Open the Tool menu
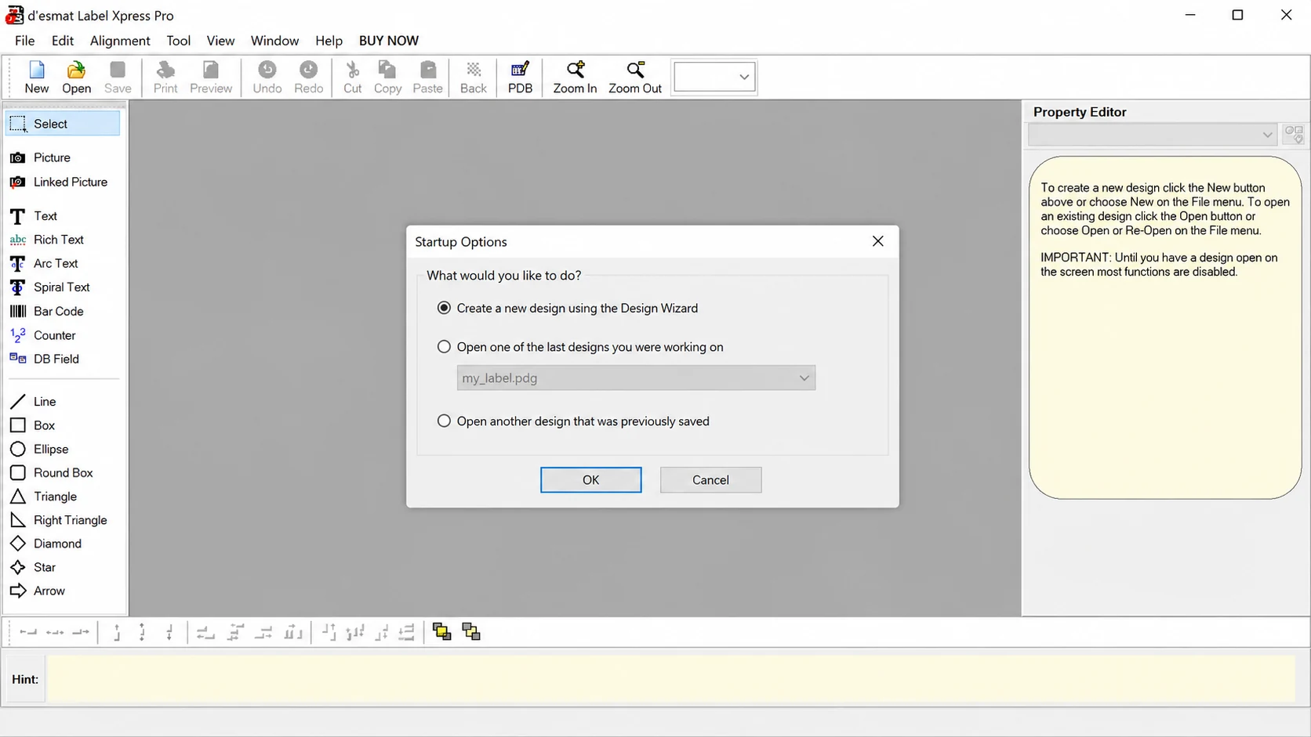This screenshot has height=737, width=1311. [178, 41]
